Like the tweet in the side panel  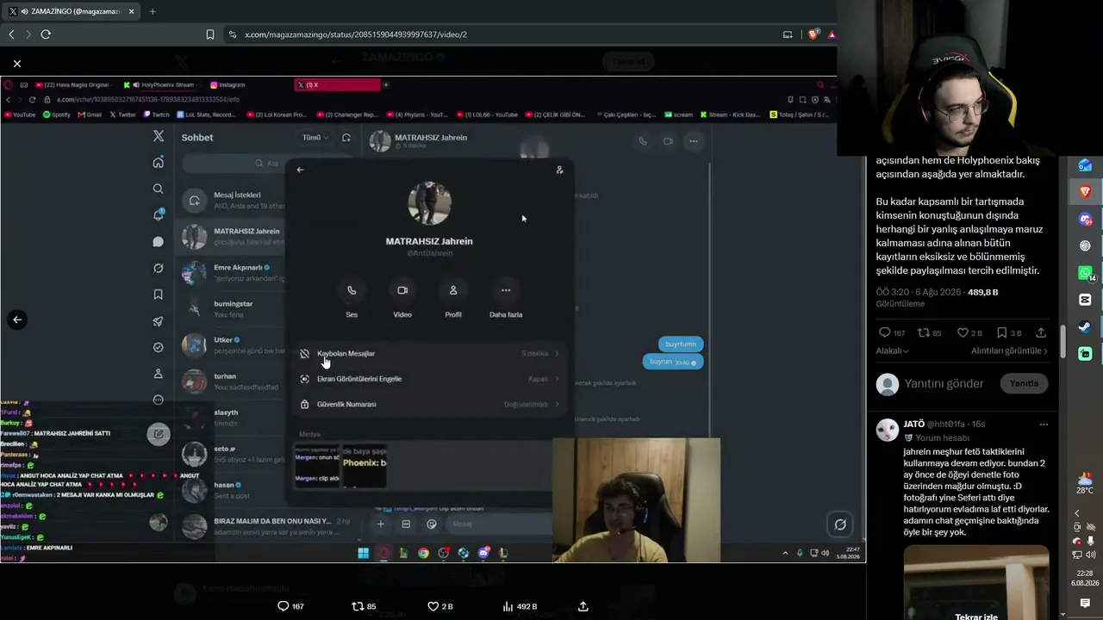969,332
